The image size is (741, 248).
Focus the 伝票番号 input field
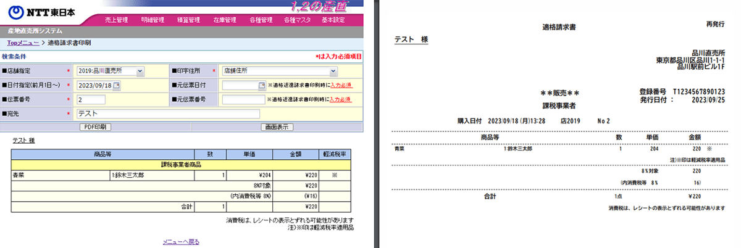pyautogui.click(x=91, y=99)
